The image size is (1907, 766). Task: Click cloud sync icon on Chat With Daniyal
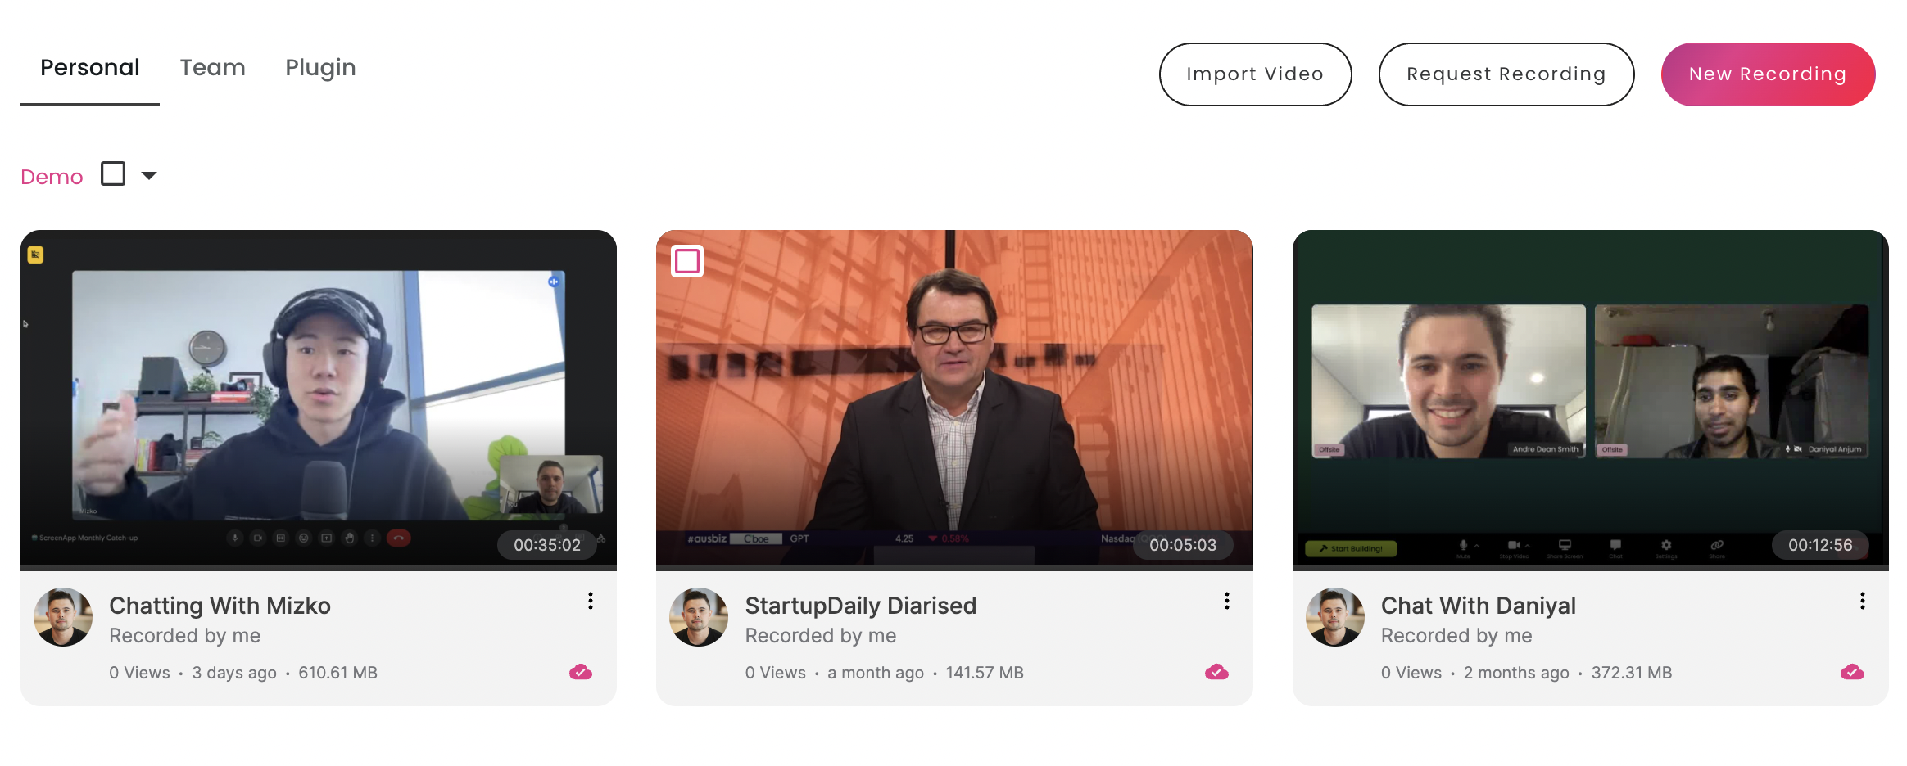pos(1852,672)
